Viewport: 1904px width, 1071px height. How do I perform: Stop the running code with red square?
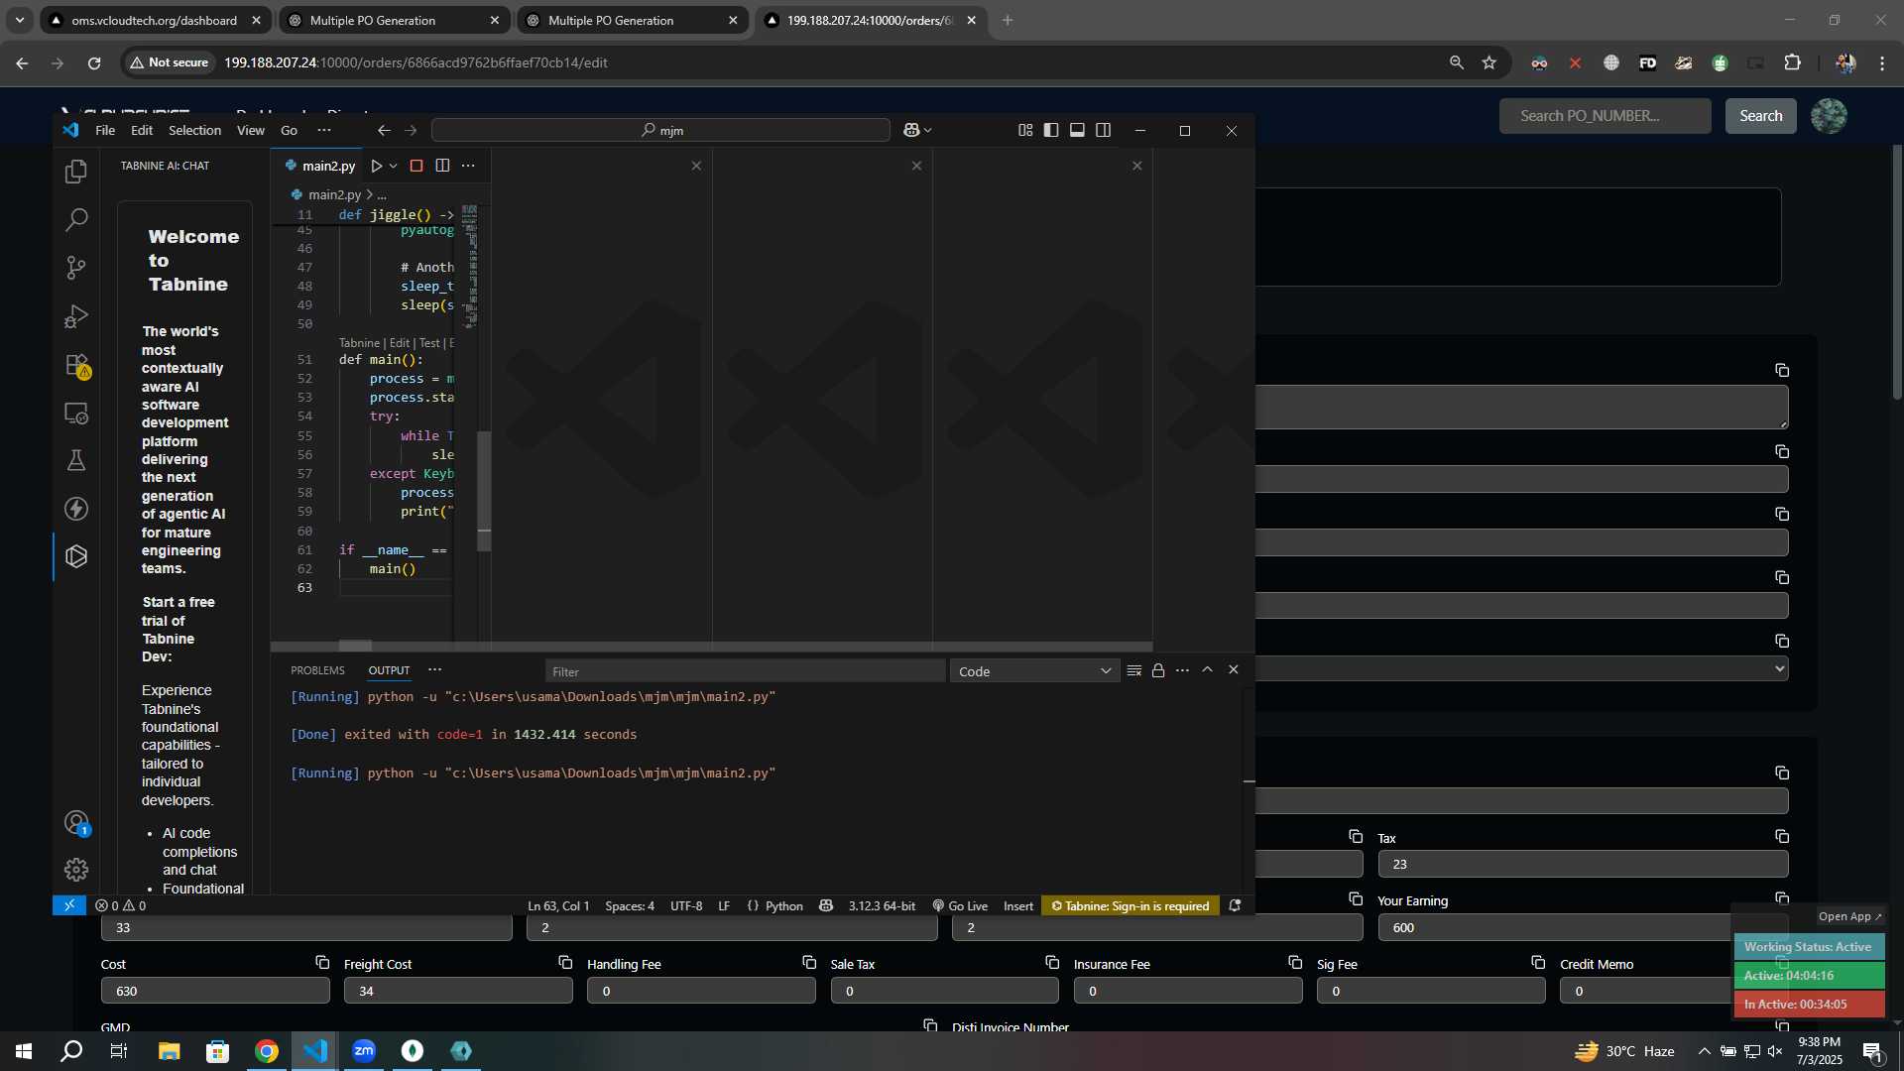click(416, 166)
